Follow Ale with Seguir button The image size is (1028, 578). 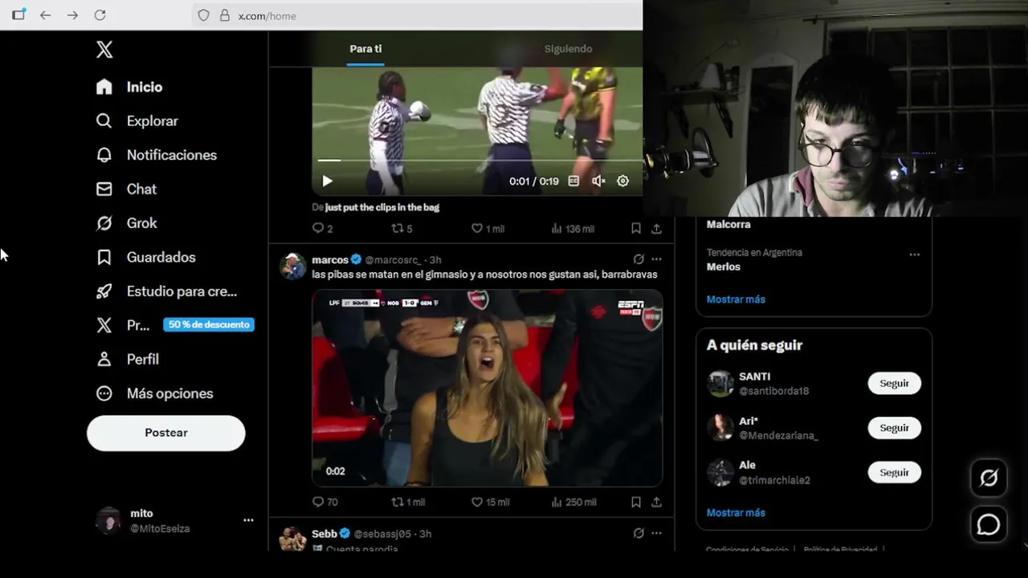pyautogui.click(x=894, y=473)
